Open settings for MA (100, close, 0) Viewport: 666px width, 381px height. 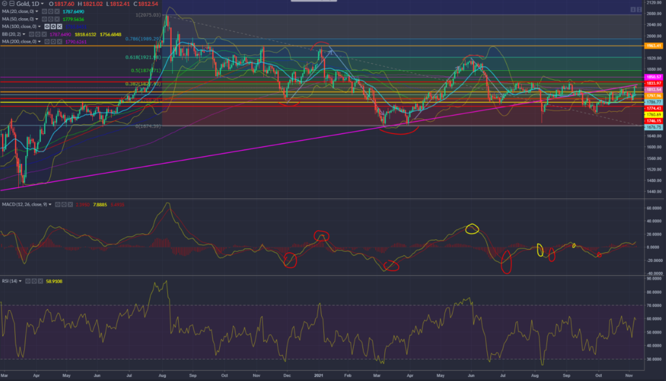[x=53, y=26]
